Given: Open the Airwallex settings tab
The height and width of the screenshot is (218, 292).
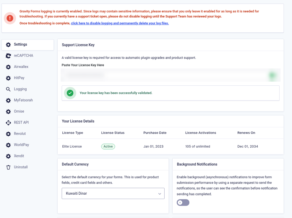Looking at the screenshot, I should pos(21,67).
